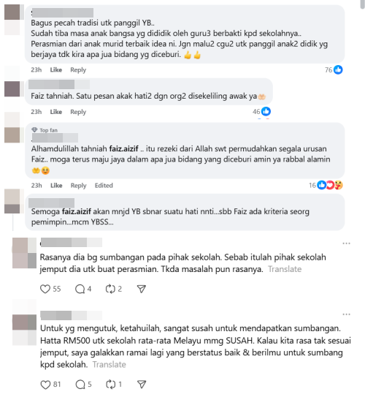
Task: Translate the 'Rasanya dia bg sumbangan' post
Action: (x=285, y=269)
